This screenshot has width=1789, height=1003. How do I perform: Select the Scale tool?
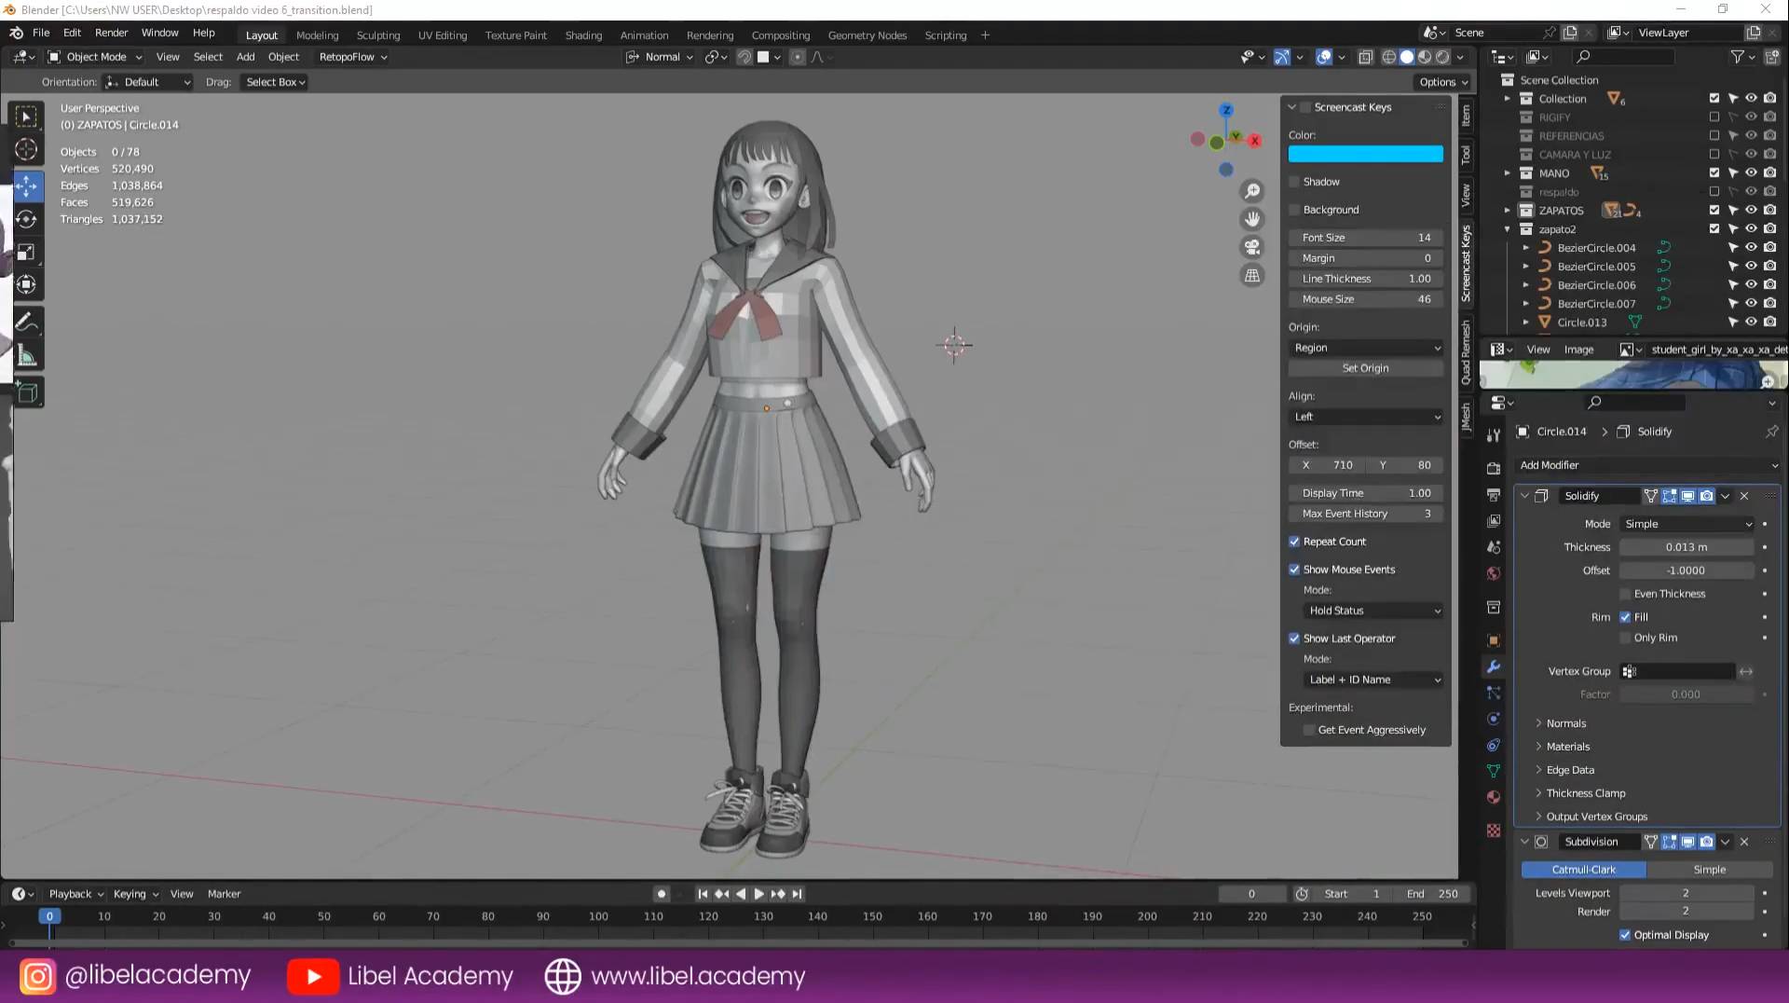27,253
